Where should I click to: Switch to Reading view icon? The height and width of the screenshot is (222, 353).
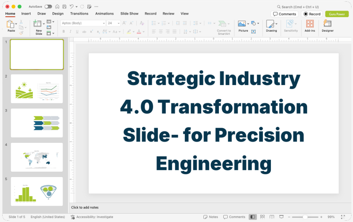pyautogui.click(x=272, y=217)
